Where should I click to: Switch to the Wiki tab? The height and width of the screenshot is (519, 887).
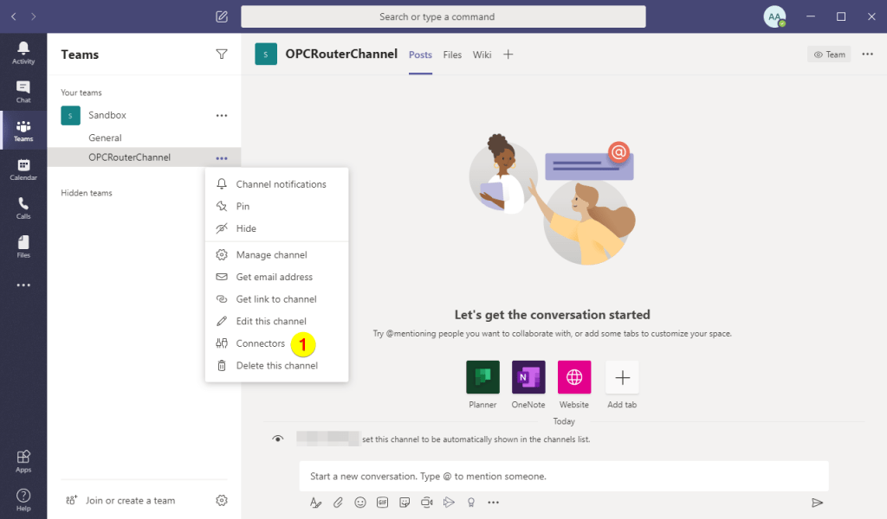click(482, 54)
